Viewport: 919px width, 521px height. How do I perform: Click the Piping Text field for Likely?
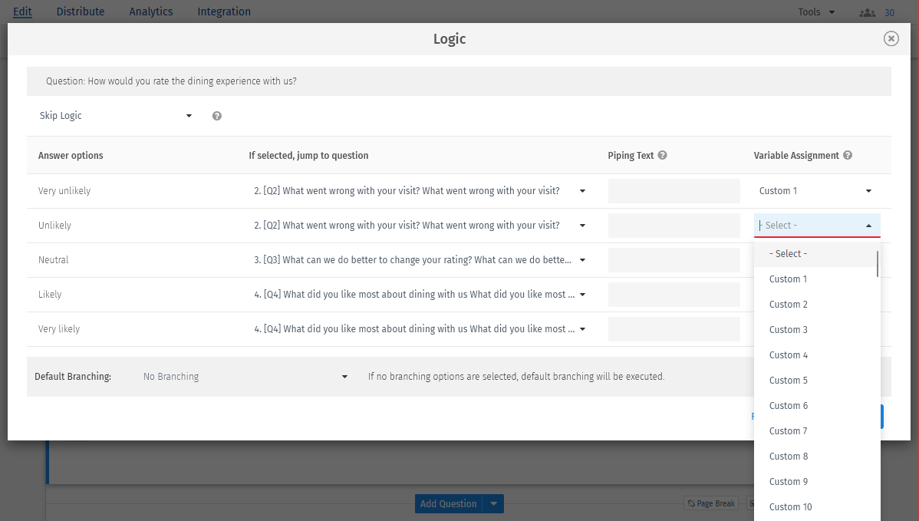(674, 294)
